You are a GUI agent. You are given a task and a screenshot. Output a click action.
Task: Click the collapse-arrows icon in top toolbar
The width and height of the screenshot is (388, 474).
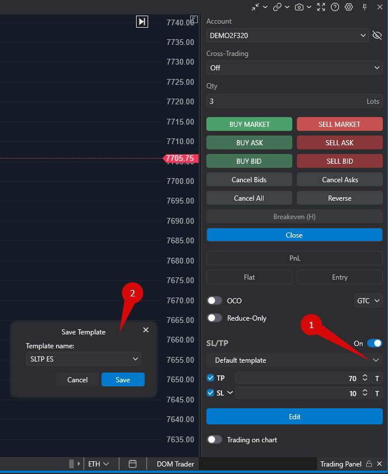[255, 7]
